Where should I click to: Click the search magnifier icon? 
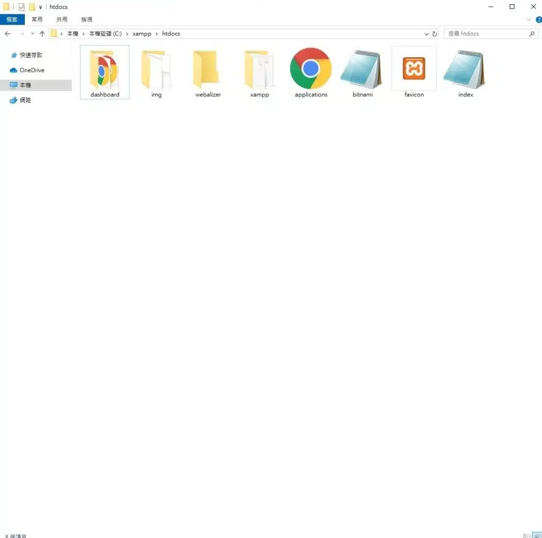point(532,33)
